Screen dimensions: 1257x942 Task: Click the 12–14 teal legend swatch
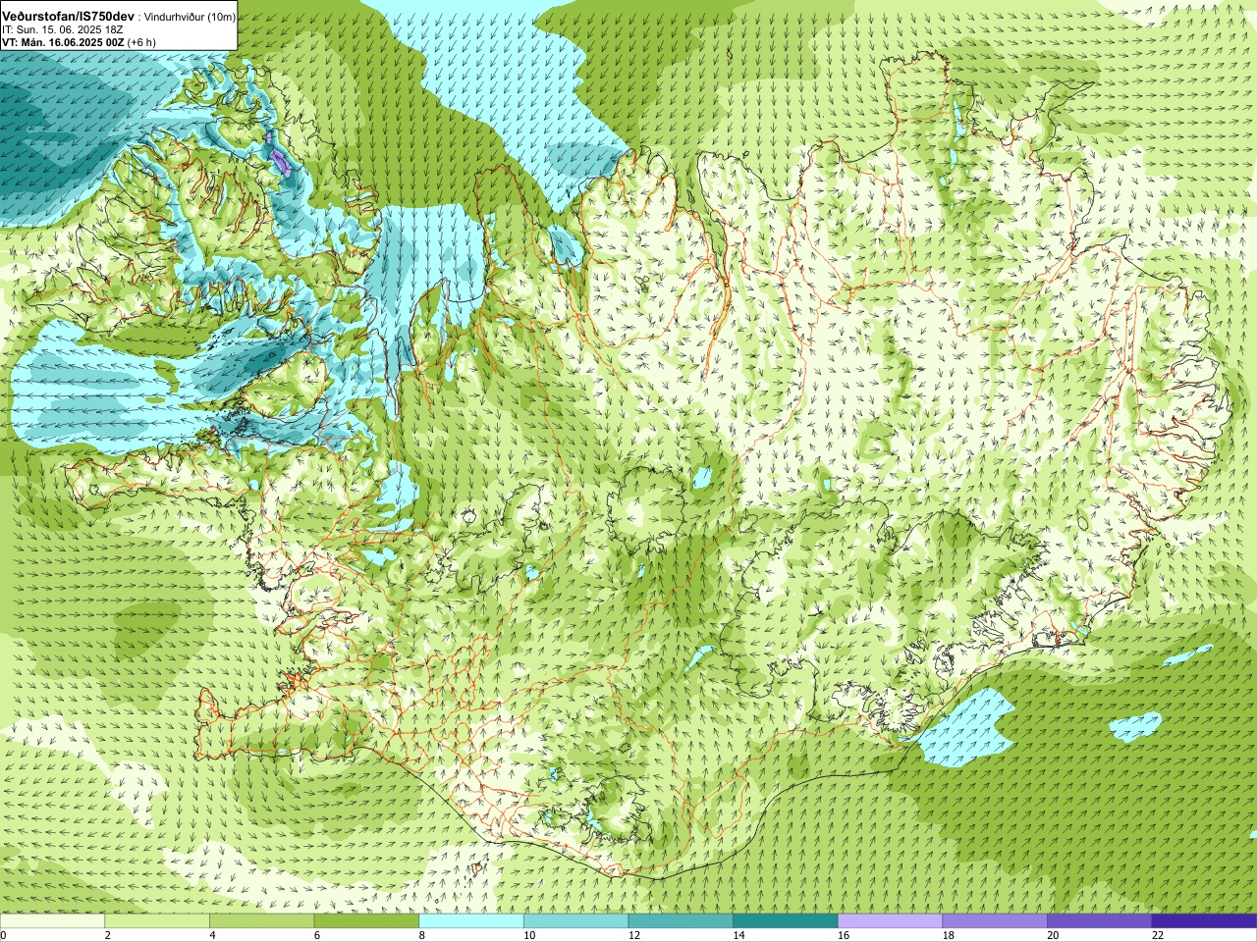point(681,921)
